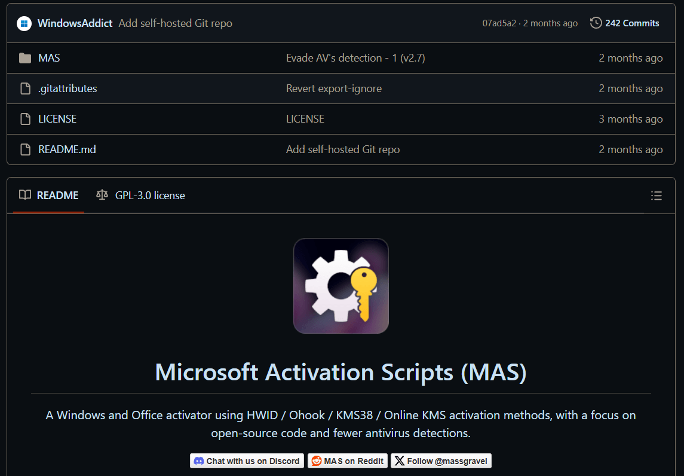Click '3 months ago' in LICENSE row
The height and width of the screenshot is (476, 684).
click(630, 119)
